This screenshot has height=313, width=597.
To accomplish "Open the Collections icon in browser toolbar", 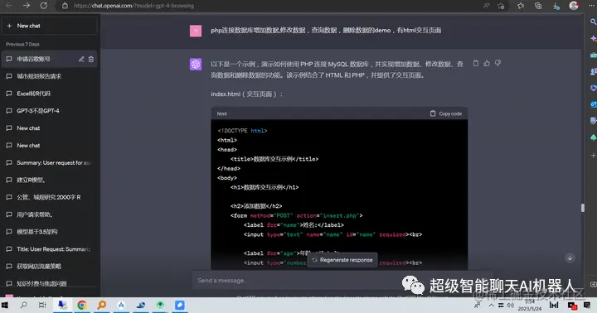I will click(x=538, y=6).
